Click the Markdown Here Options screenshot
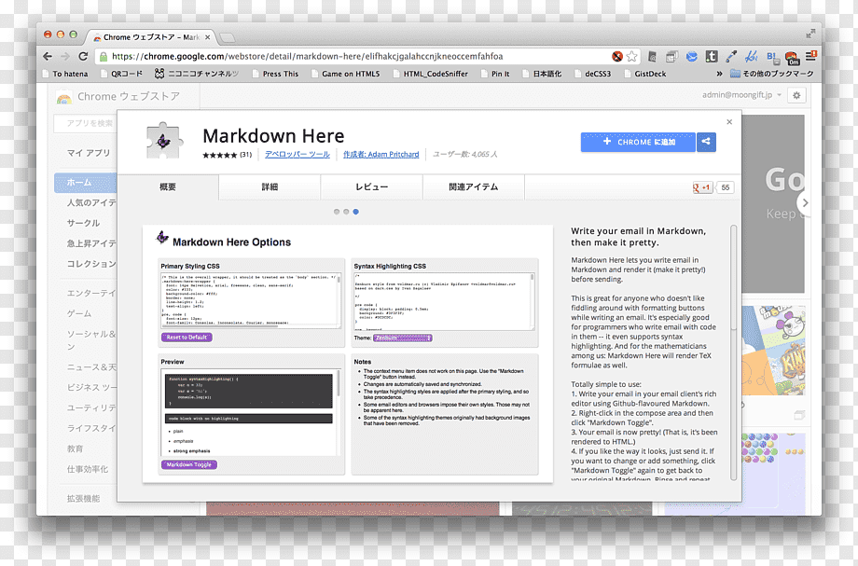 (x=348, y=353)
